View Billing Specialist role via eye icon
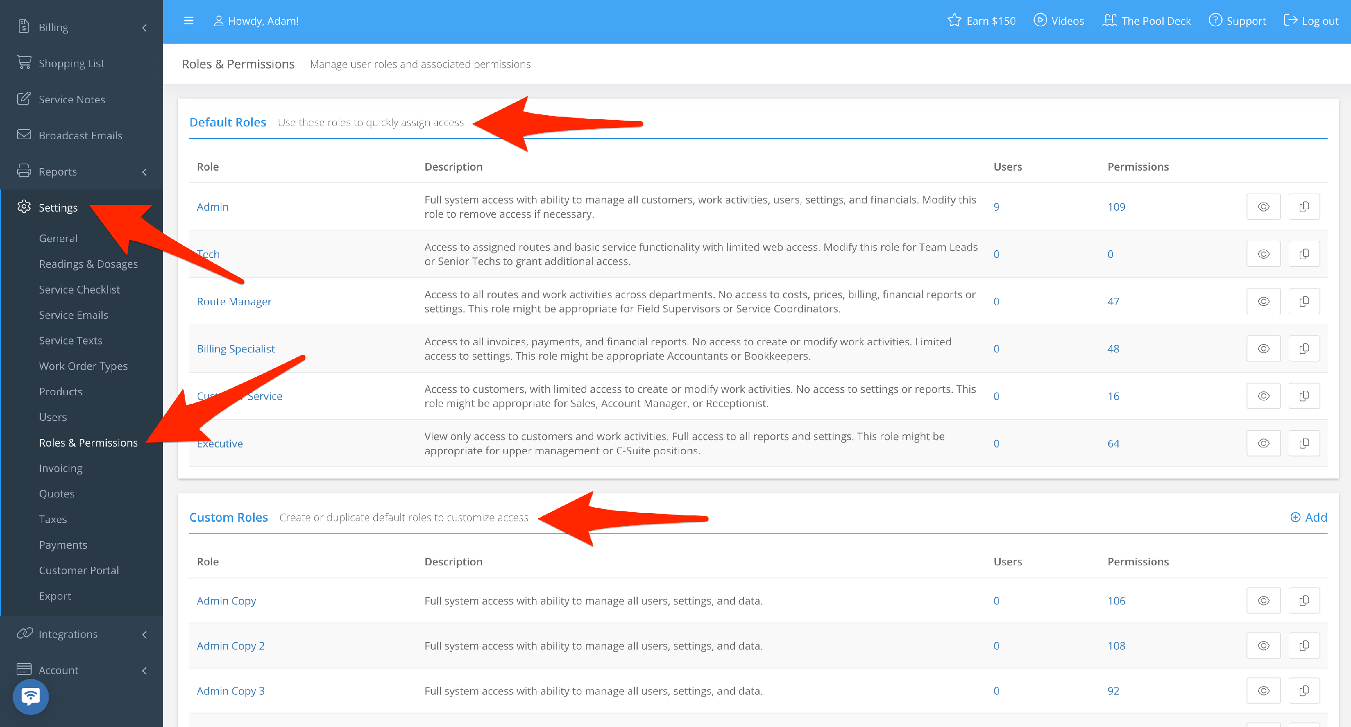The height and width of the screenshot is (727, 1351). [1263, 348]
